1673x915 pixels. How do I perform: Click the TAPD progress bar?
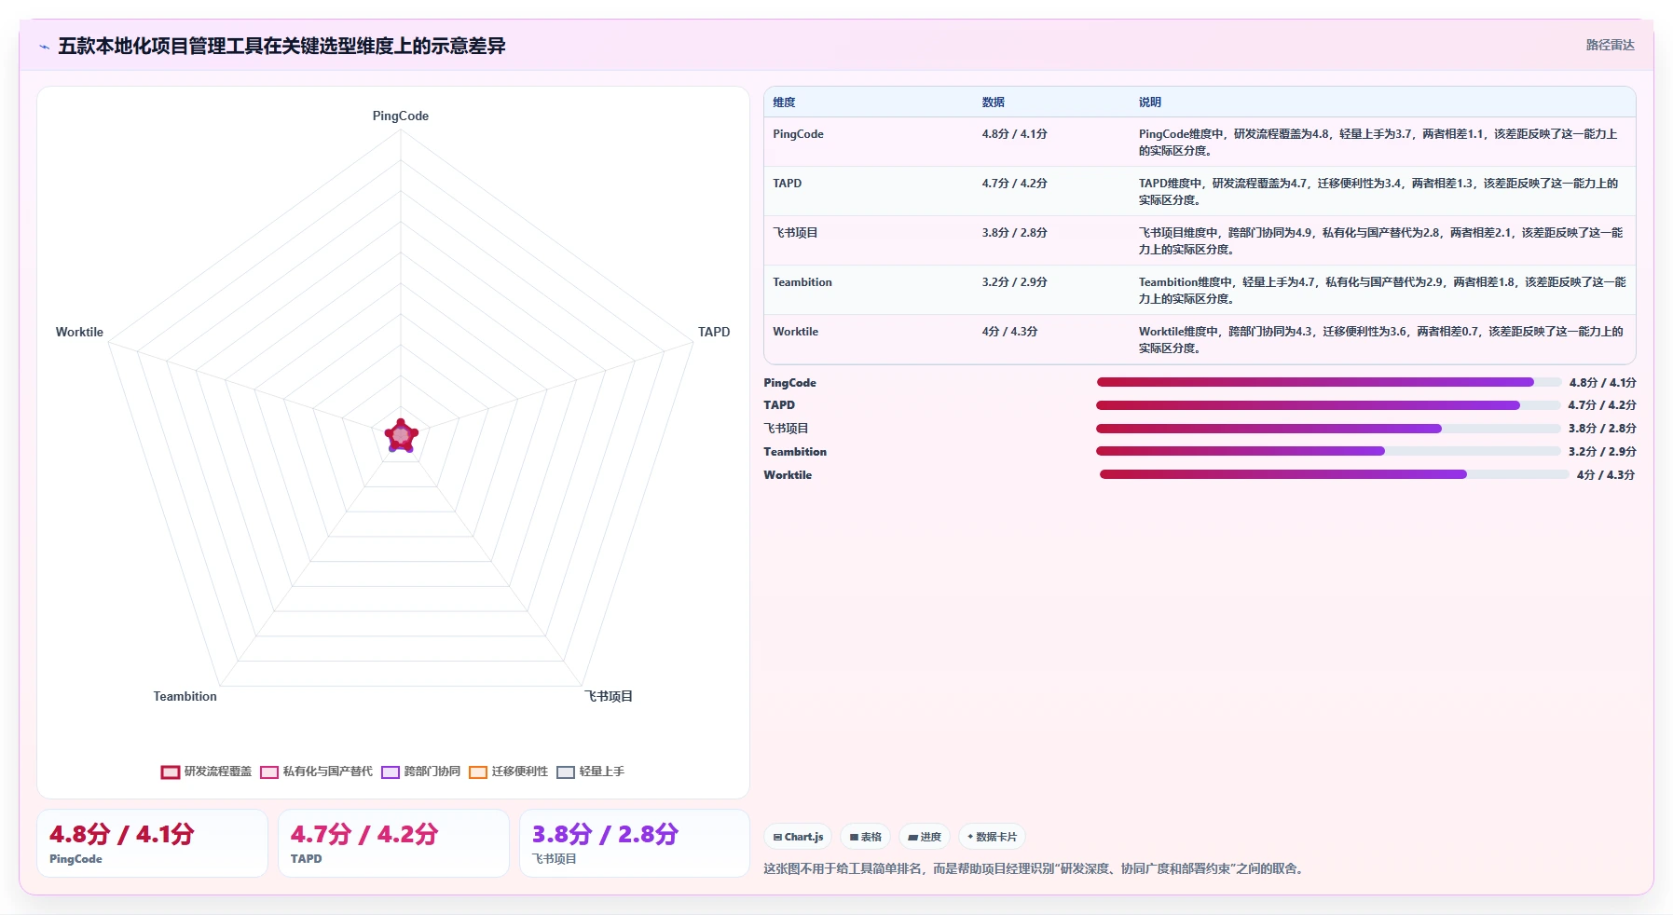click(1328, 405)
